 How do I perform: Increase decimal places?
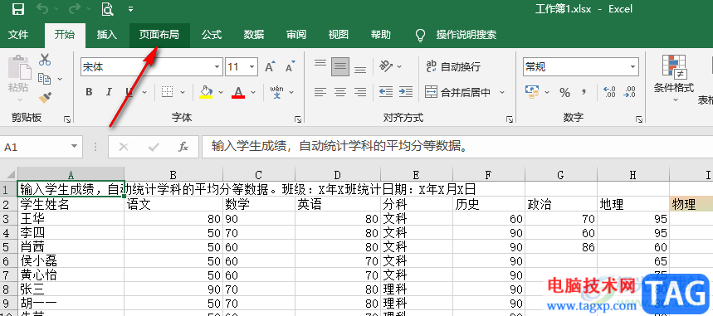[x=609, y=92]
